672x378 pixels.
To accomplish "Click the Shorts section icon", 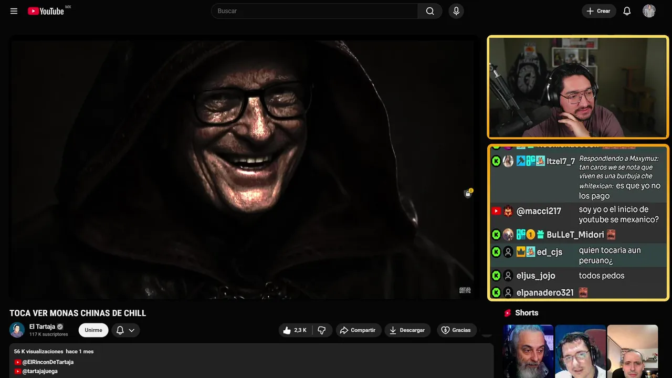I will [508, 313].
